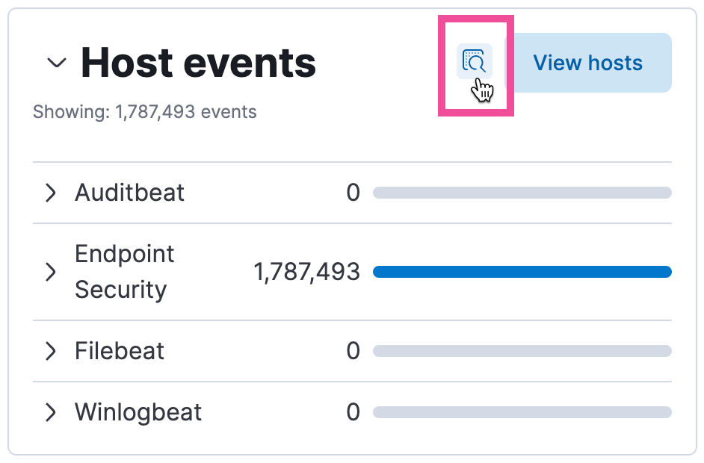Click the empty Winlogbeat progress bar
Screen dimensions: 704x463
pyautogui.click(x=523, y=412)
